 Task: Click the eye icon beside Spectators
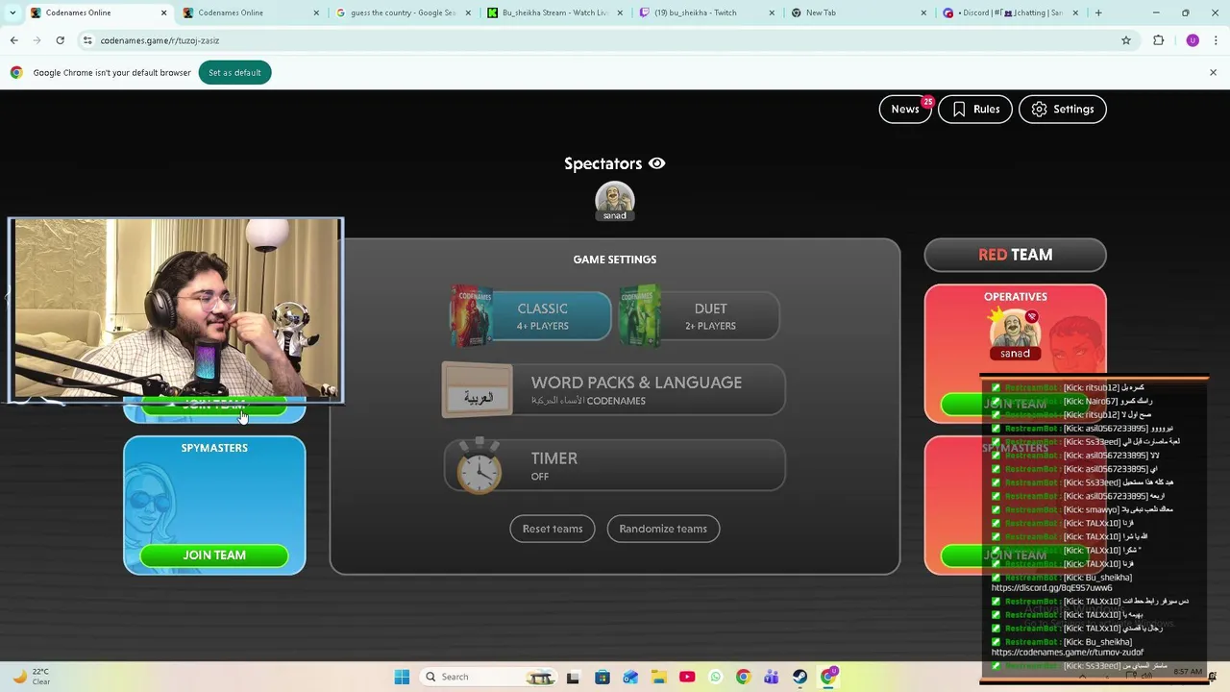coord(657,163)
